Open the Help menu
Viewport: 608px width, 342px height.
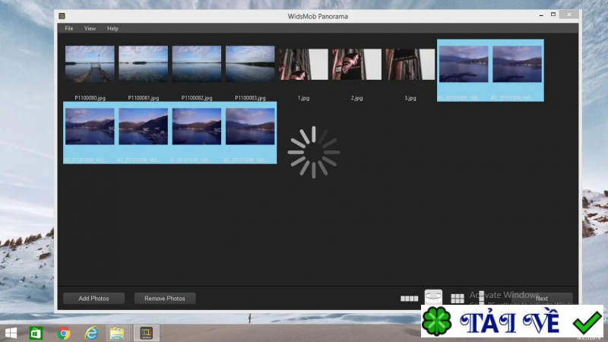point(112,28)
